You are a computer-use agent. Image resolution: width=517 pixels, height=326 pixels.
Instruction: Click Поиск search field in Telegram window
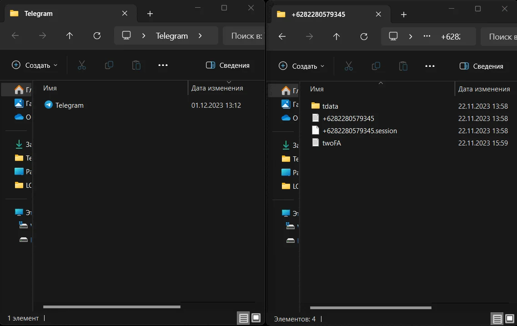point(244,35)
